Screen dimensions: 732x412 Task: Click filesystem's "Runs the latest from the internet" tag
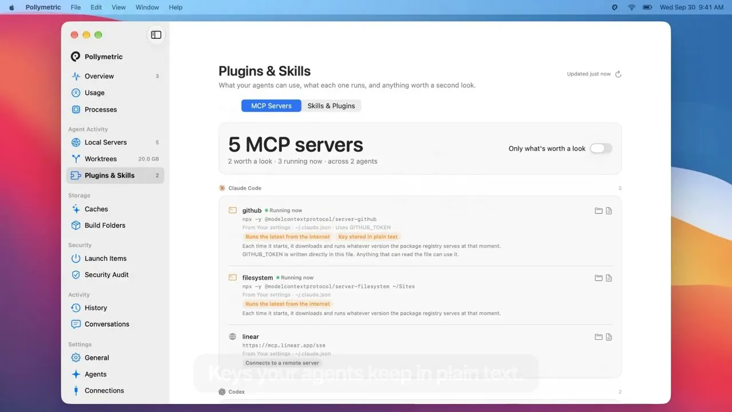288,304
